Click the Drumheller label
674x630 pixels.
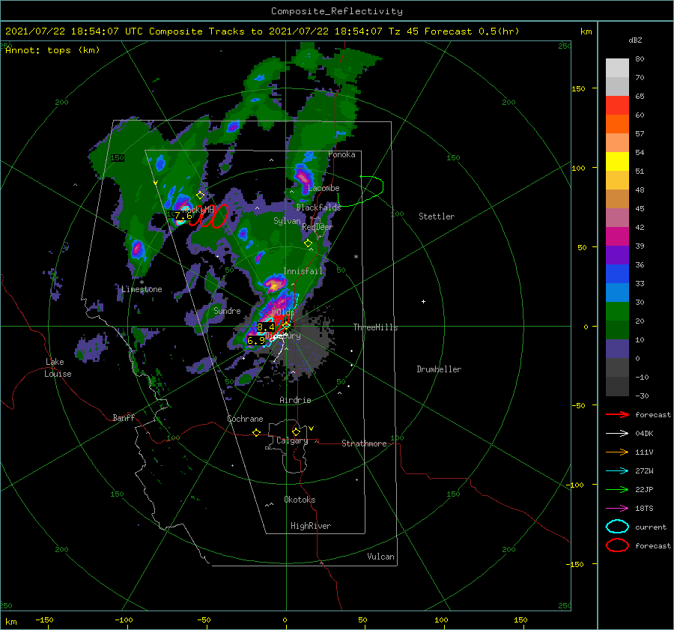tap(439, 369)
